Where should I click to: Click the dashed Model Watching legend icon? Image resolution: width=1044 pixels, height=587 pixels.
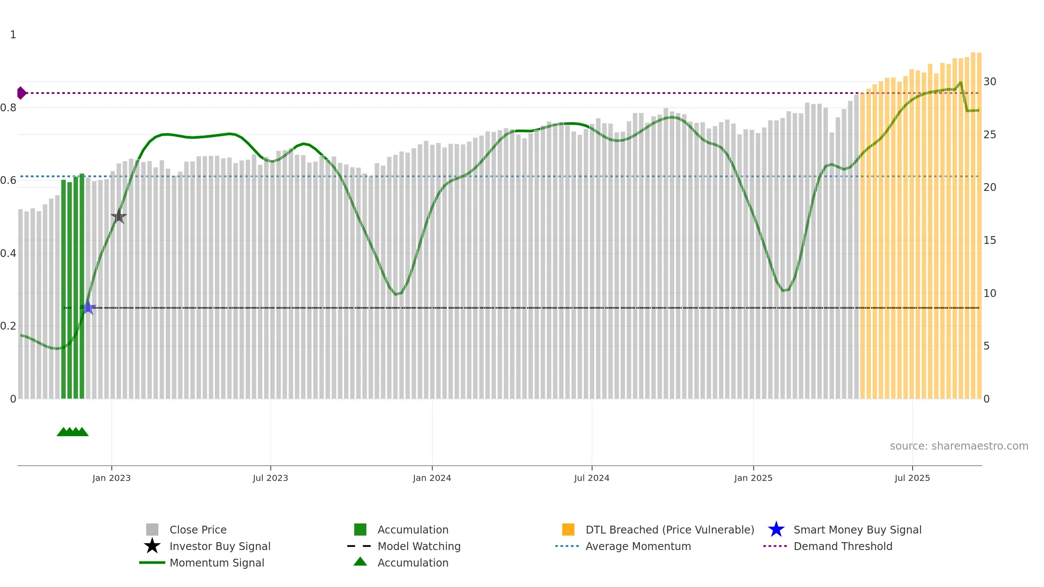click(x=359, y=546)
